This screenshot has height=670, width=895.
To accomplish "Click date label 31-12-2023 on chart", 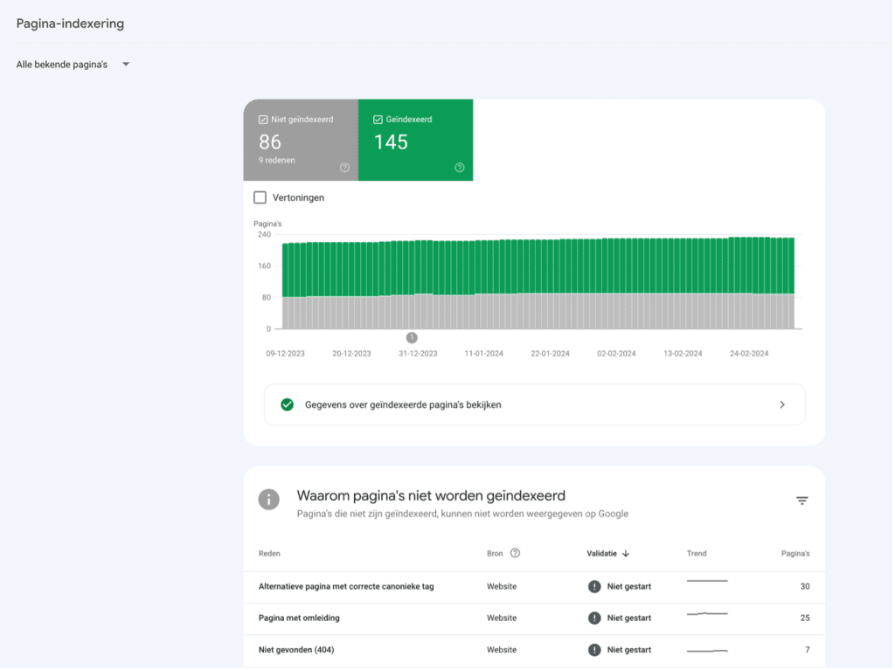I will pos(418,354).
